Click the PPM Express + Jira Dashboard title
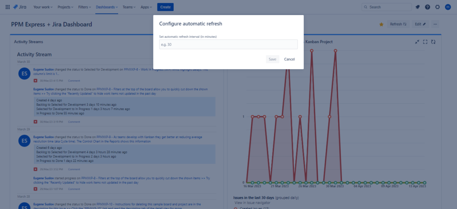The image size is (457, 209). point(52,25)
